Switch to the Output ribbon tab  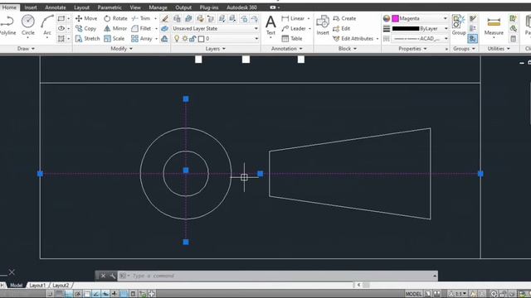[x=183, y=7]
